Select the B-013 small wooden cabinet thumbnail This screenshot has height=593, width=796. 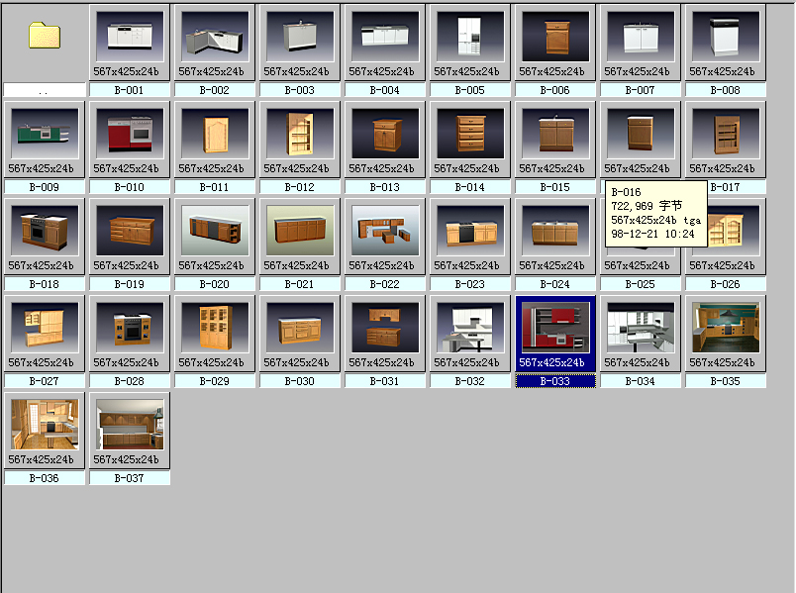[385, 134]
